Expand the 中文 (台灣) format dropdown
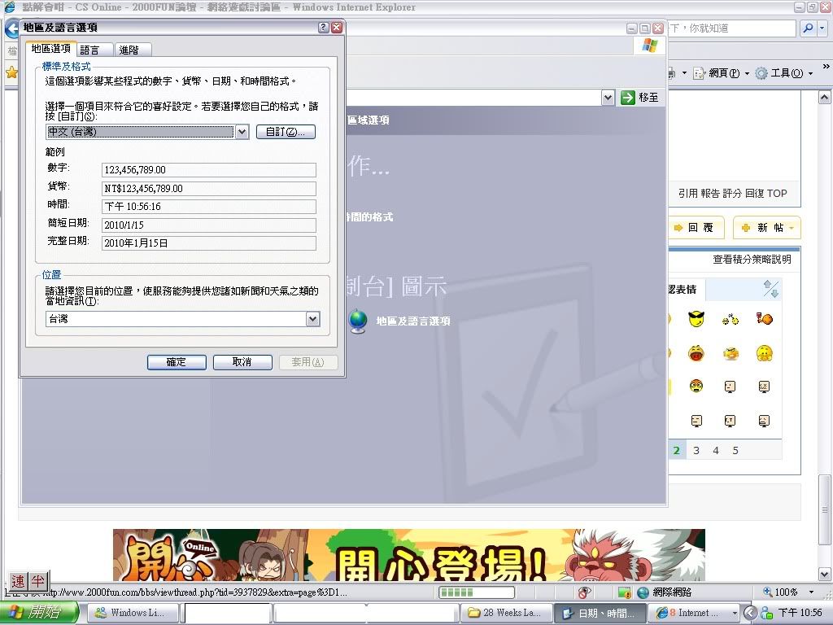Image resolution: width=833 pixels, height=625 pixels. coord(242,132)
